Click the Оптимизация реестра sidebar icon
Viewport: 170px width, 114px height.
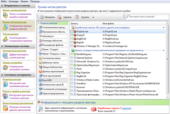pos(5,56)
